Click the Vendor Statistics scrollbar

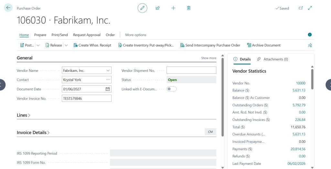pyautogui.click(x=312, y=79)
